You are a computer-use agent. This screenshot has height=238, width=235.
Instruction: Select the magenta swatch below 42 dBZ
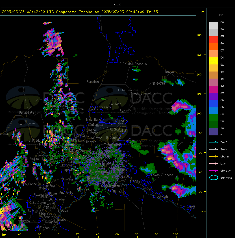point(214,89)
